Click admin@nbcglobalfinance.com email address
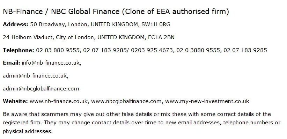The height and width of the screenshot is (139, 287). click(x=41, y=89)
